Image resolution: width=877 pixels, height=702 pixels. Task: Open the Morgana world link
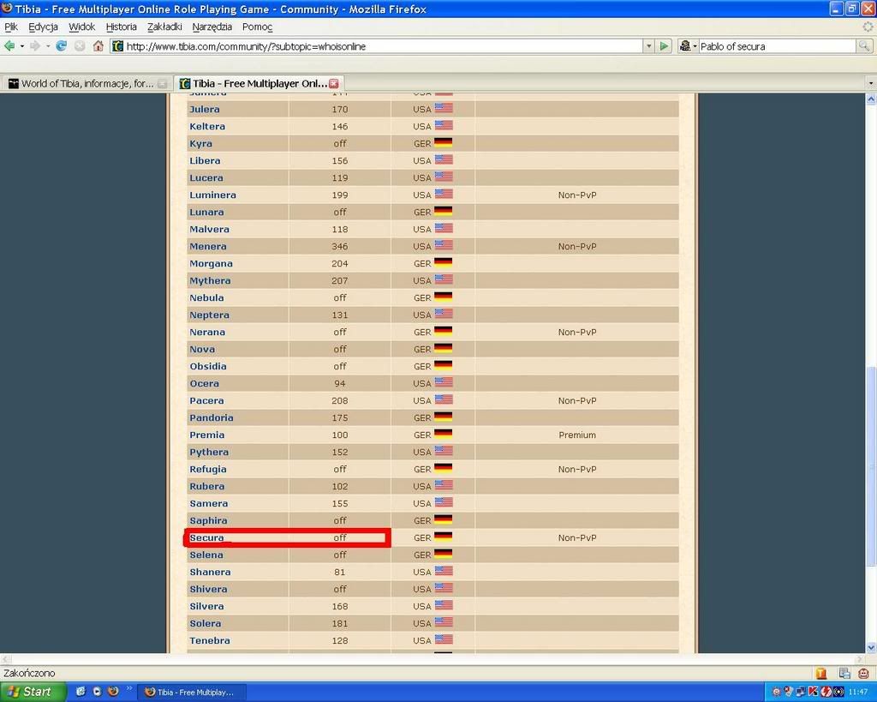pyautogui.click(x=211, y=264)
